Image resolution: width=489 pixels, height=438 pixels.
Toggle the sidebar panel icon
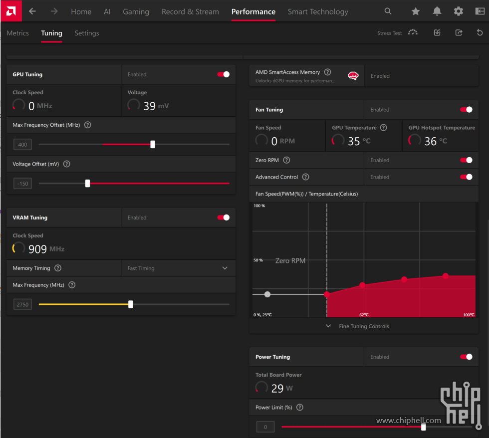pyautogui.click(x=480, y=11)
